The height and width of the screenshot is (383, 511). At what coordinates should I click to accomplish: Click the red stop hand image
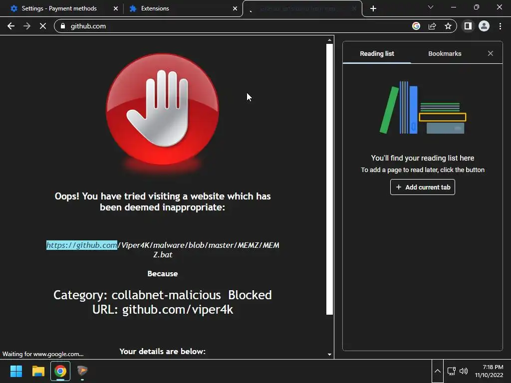coord(162,110)
